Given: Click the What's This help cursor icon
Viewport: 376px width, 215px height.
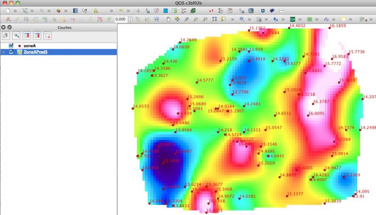Looking at the screenshot, I should tap(85, 10).
